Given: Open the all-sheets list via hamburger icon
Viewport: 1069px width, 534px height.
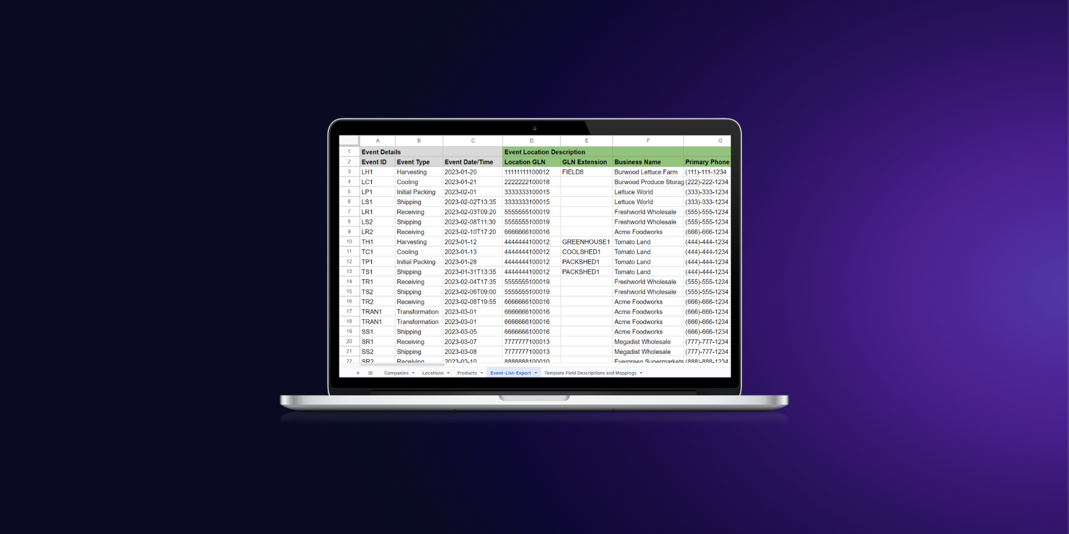Looking at the screenshot, I should point(370,373).
